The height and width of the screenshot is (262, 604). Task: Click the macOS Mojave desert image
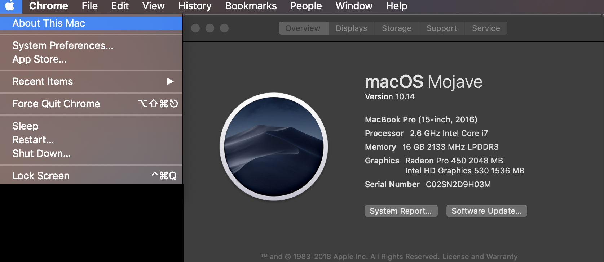pyautogui.click(x=274, y=146)
